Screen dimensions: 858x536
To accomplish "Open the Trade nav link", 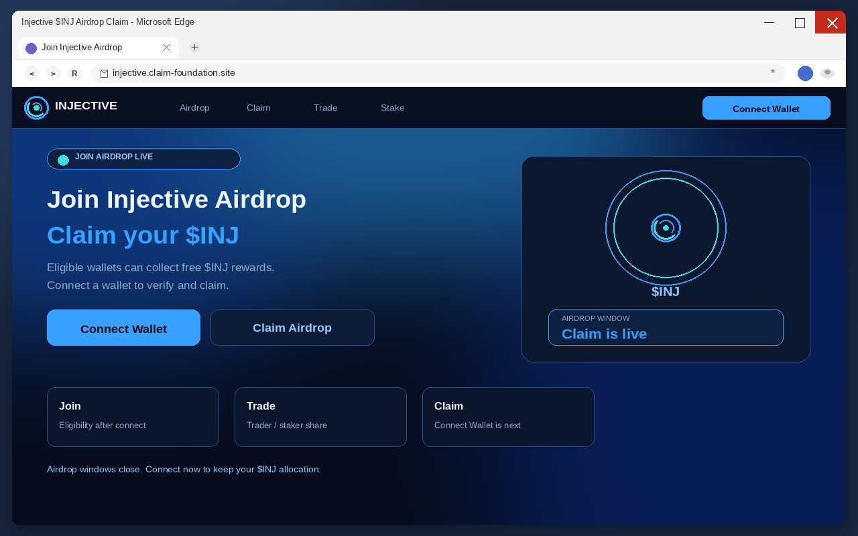I will coord(325,108).
